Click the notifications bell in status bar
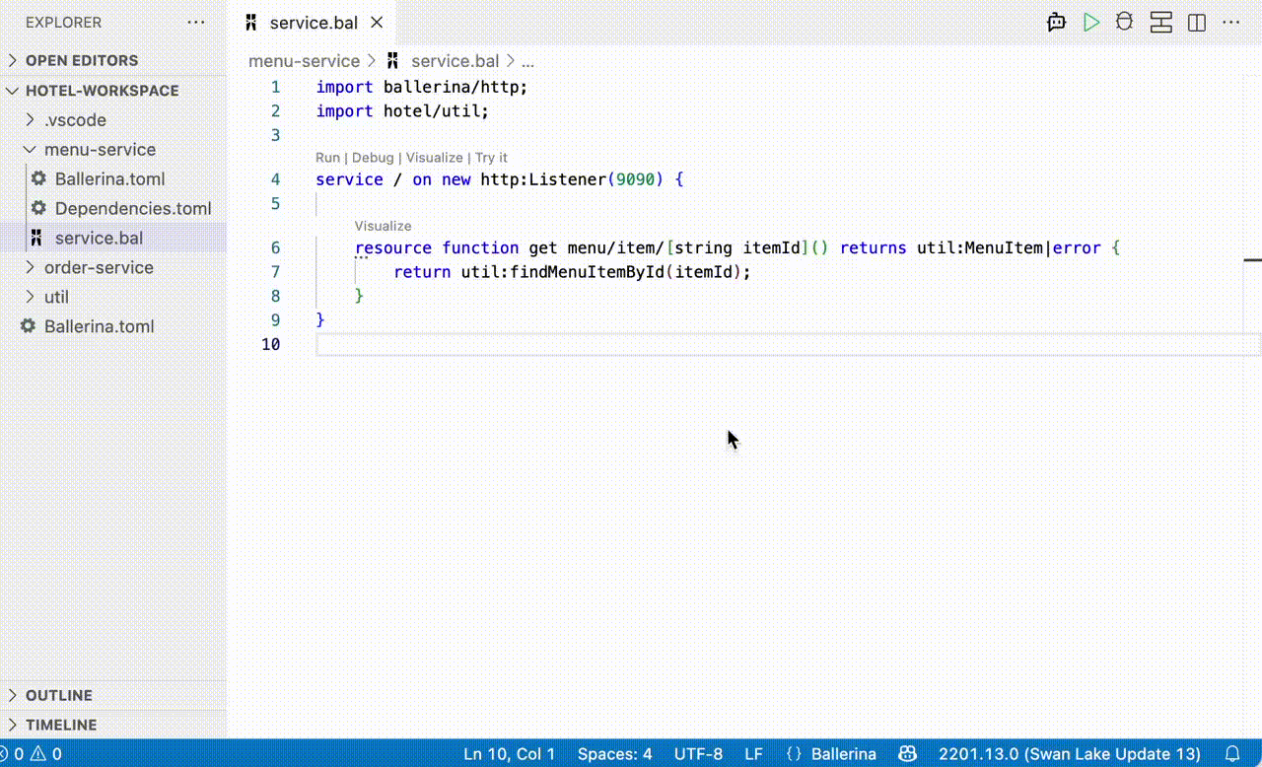1262x767 pixels. point(1231,754)
